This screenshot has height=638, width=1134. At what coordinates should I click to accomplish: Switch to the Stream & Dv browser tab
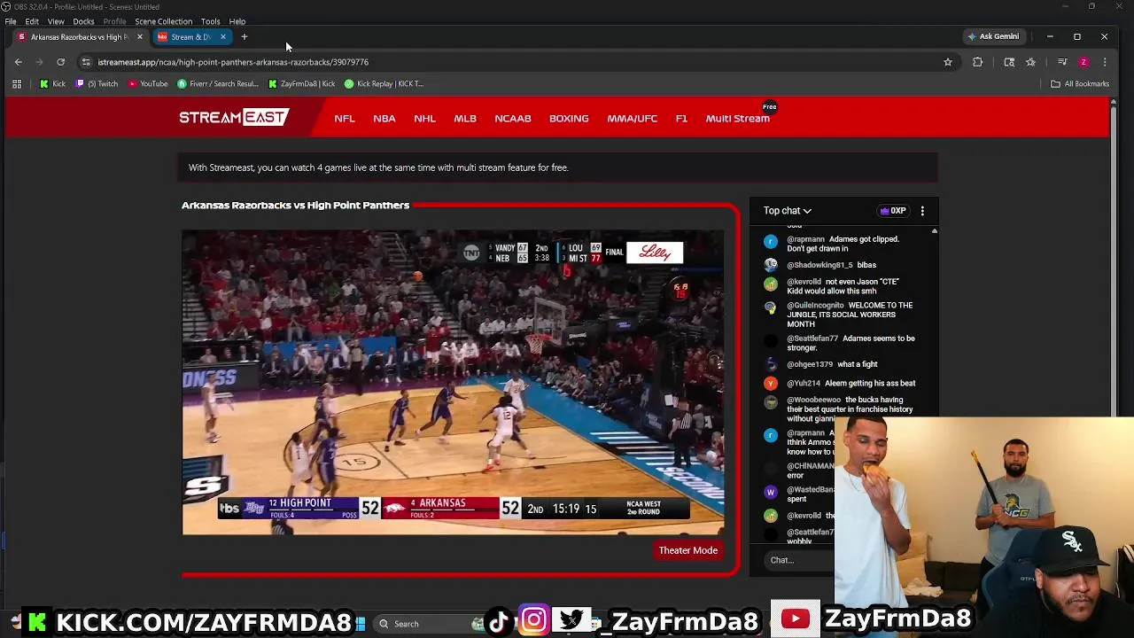190,37
